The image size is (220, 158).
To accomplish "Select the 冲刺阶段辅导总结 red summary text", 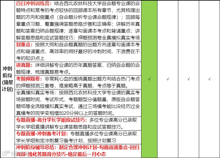I will point(78,151).
